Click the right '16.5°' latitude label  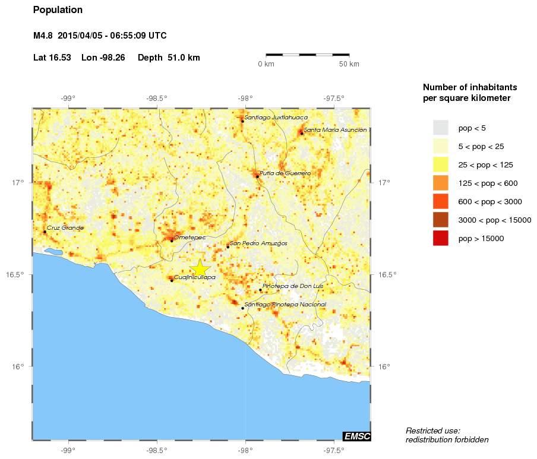pyautogui.click(x=387, y=274)
